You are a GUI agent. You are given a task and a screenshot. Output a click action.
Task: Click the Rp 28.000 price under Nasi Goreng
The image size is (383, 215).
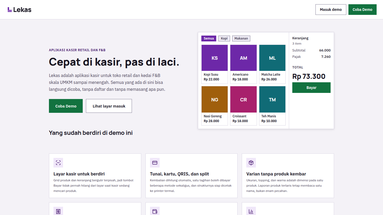(211, 121)
